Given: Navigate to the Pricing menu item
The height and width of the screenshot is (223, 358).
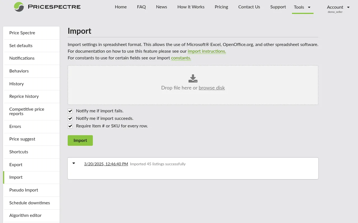Looking at the screenshot, I should click(221, 7).
